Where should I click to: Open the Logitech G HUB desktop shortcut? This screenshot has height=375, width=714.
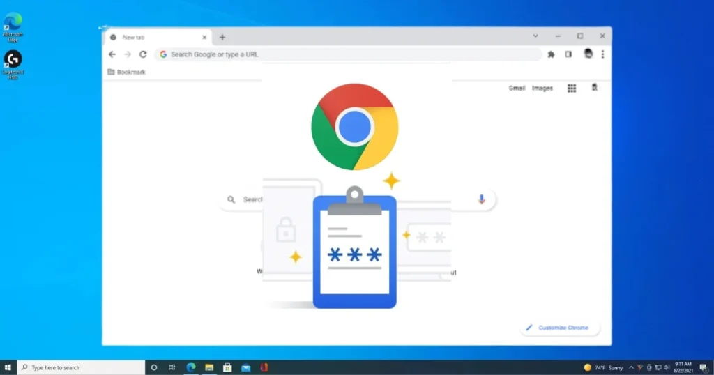(x=13, y=65)
